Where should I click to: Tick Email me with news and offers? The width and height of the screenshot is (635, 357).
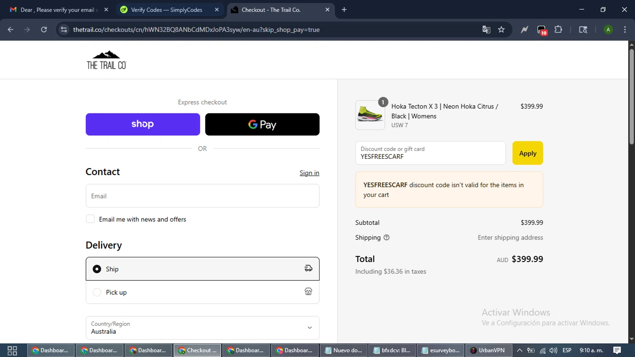tap(90, 219)
